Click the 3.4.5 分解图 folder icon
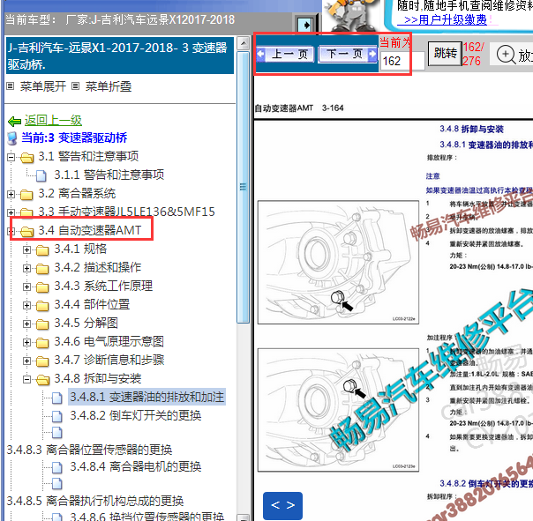Screen dimensions: 533x521 [x=42, y=324]
